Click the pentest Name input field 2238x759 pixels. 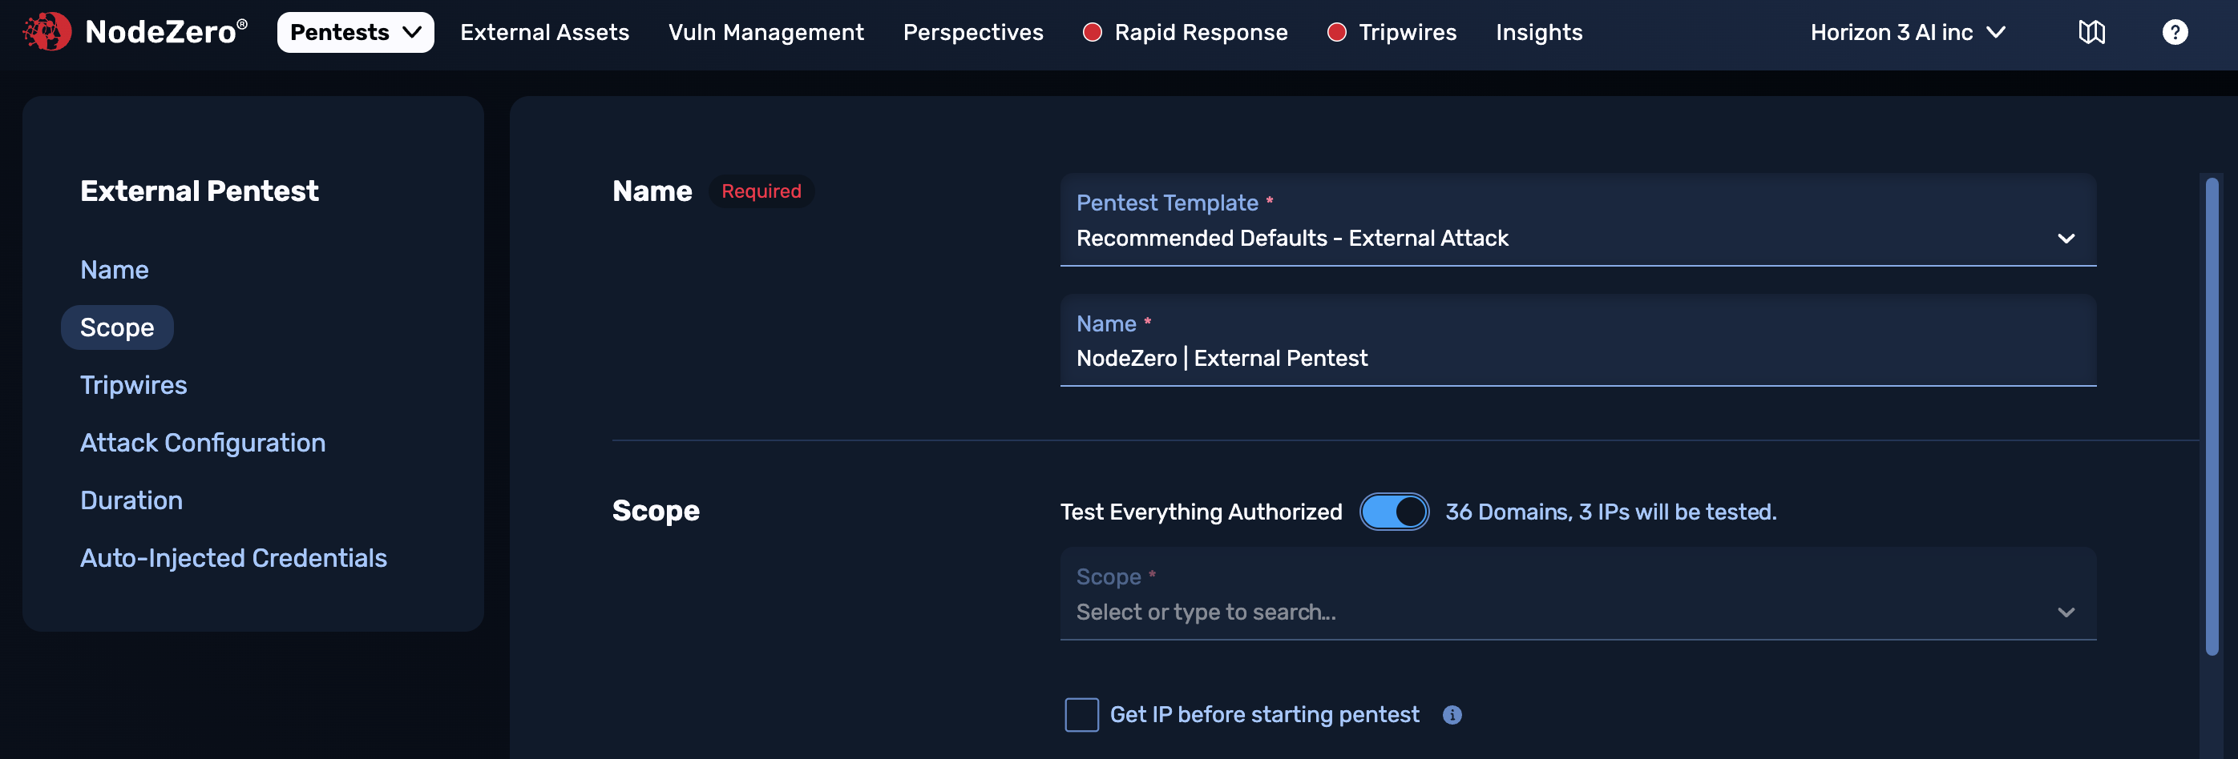tap(1578, 340)
